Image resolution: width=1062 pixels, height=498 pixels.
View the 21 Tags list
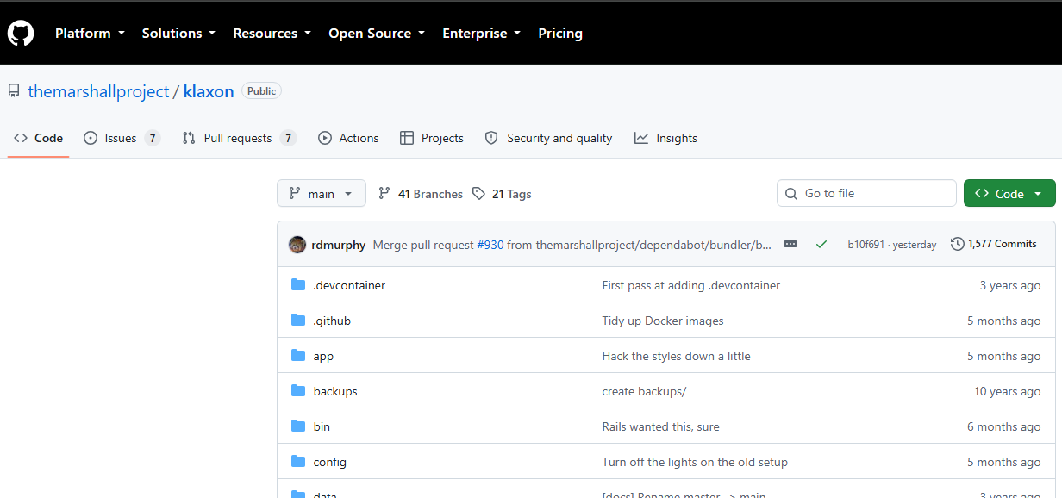[502, 194]
